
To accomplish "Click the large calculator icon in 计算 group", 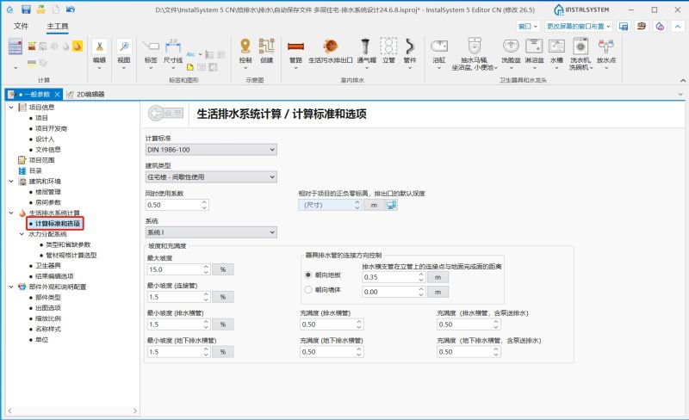I will click(x=16, y=46).
